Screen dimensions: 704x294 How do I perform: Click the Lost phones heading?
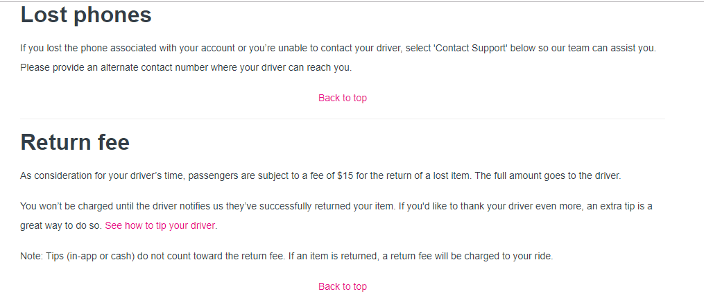[86, 15]
